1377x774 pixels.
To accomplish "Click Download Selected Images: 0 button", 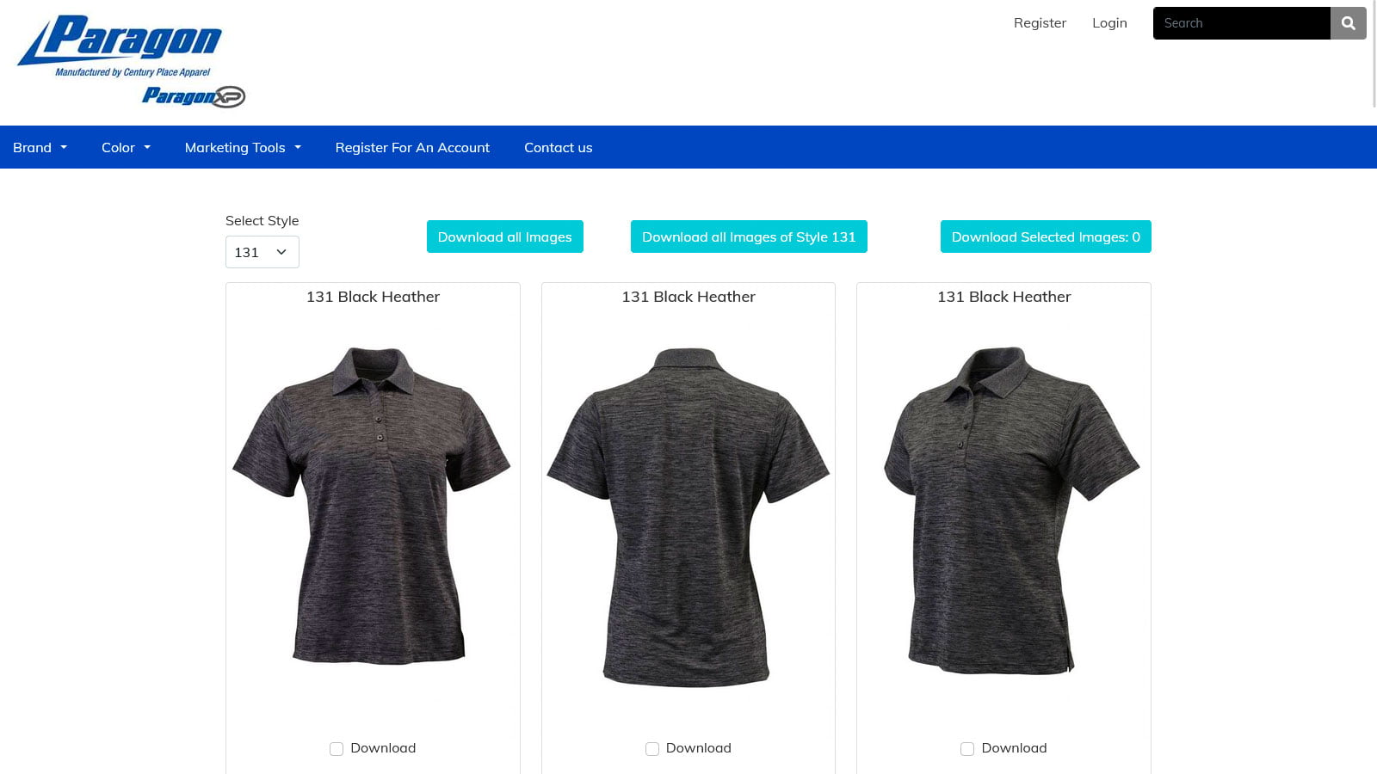I will [1046, 236].
